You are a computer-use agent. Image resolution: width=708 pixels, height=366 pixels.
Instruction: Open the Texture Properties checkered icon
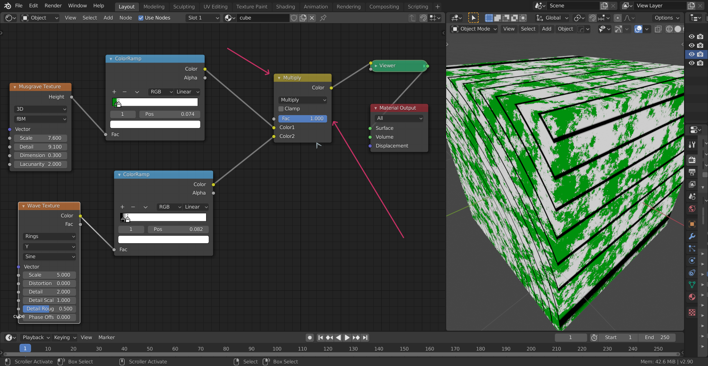tap(692, 312)
